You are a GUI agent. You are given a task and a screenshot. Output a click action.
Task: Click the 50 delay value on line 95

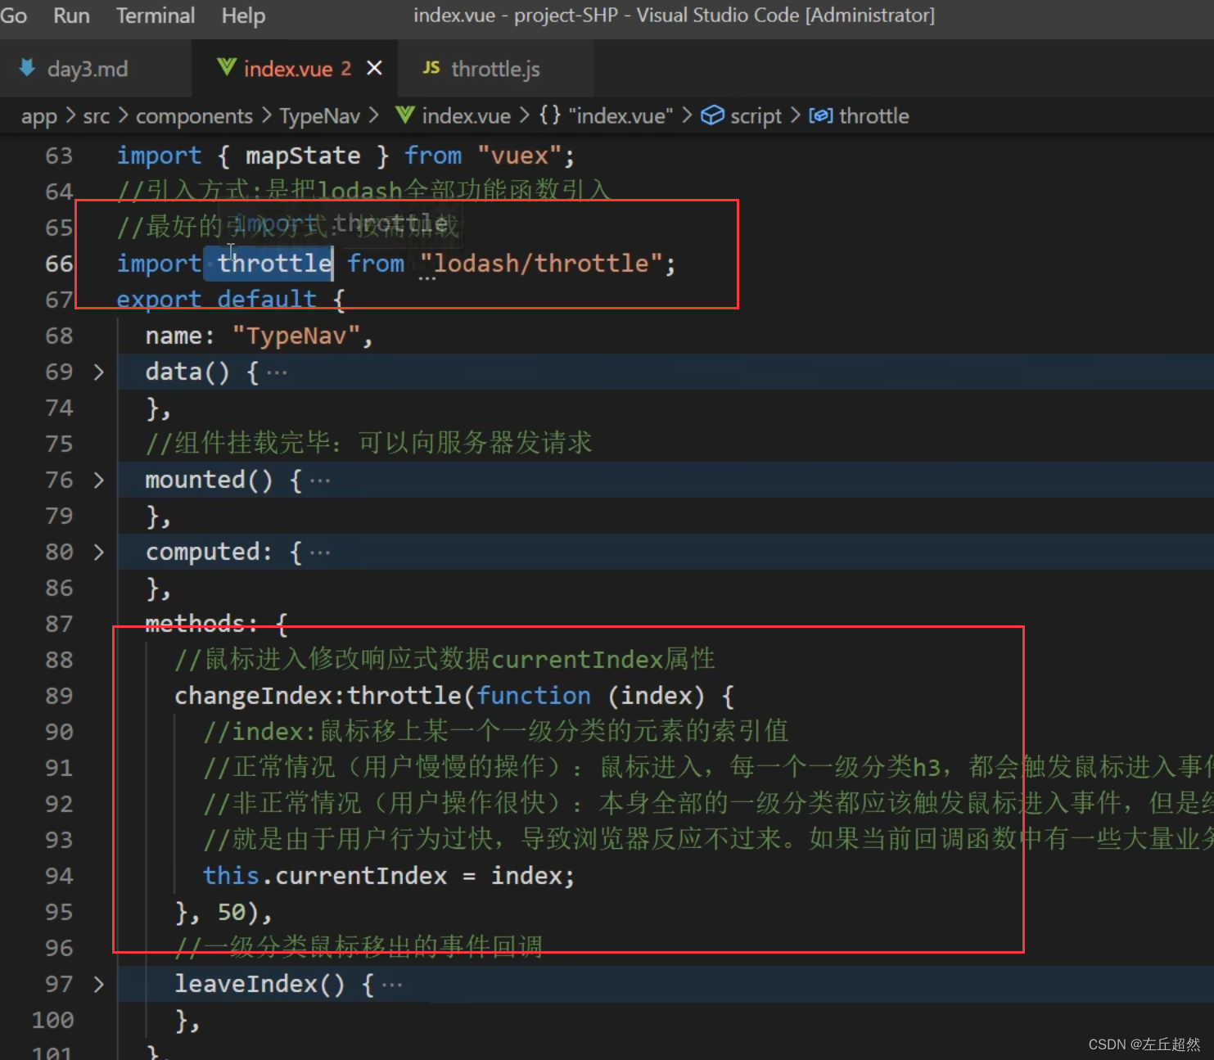pos(232,912)
